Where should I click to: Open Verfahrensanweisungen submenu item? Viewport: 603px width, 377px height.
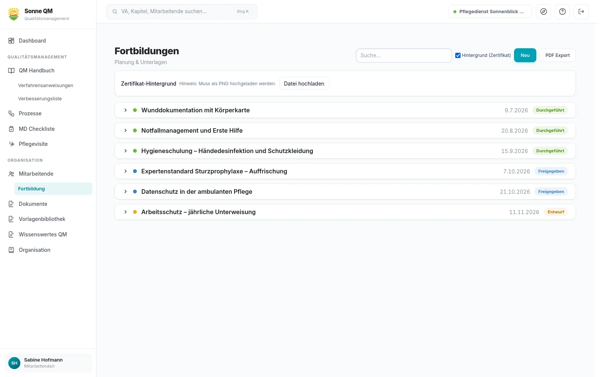tap(46, 86)
